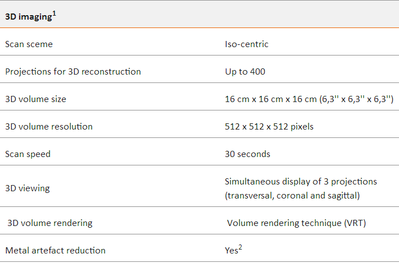The height and width of the screenshot is (263, 399).
Task: Select the "Iso-centric" value
Action: pyautogui.click(x=247, y=44)
